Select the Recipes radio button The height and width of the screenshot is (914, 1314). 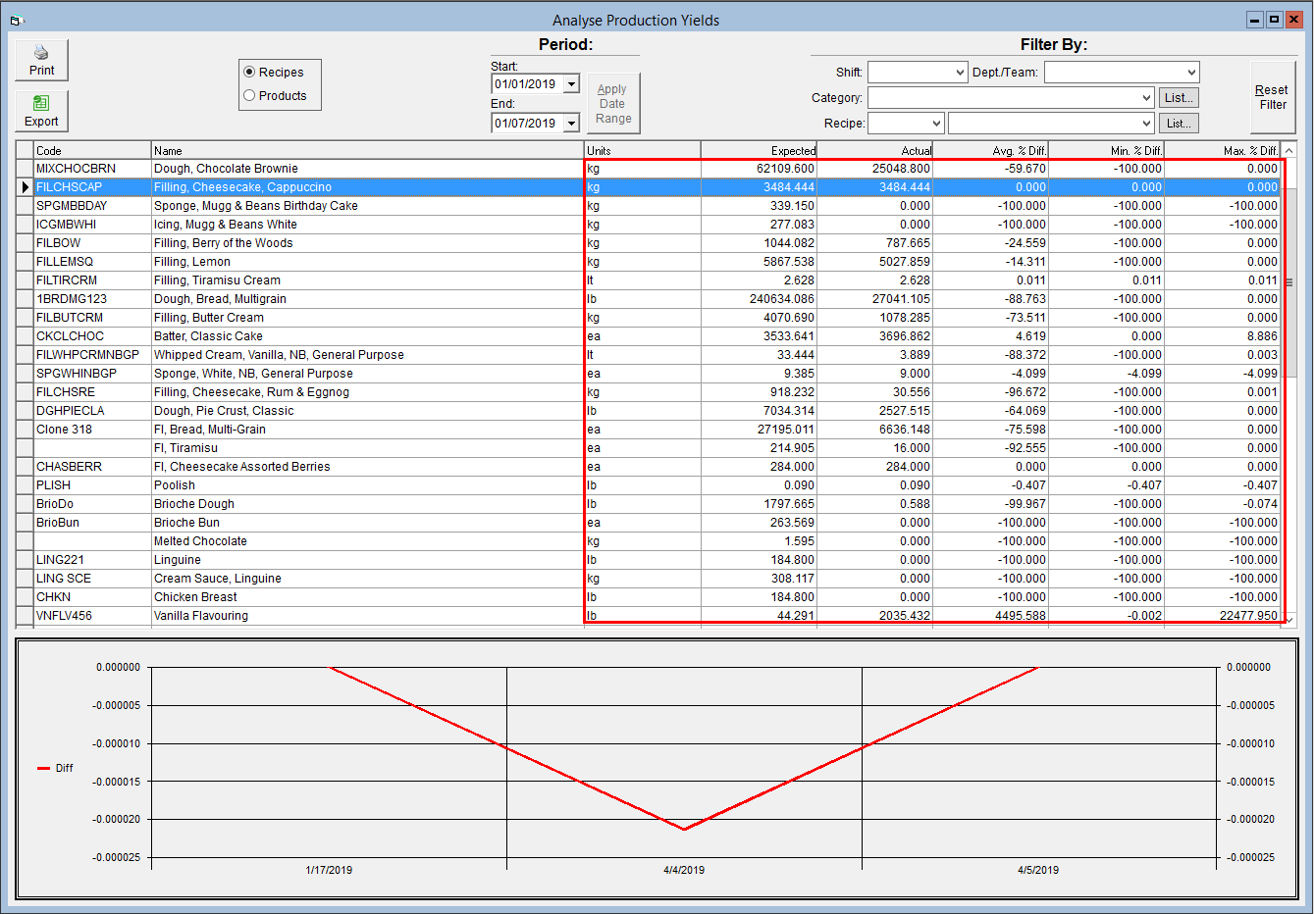point(250,72)
